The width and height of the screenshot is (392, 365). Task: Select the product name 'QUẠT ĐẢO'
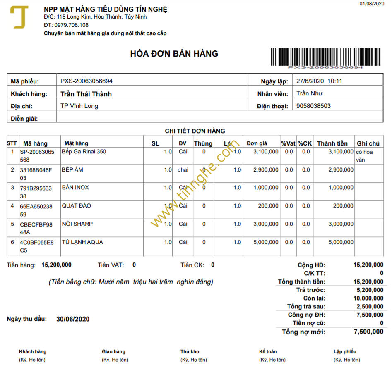[x=77, y=206]
